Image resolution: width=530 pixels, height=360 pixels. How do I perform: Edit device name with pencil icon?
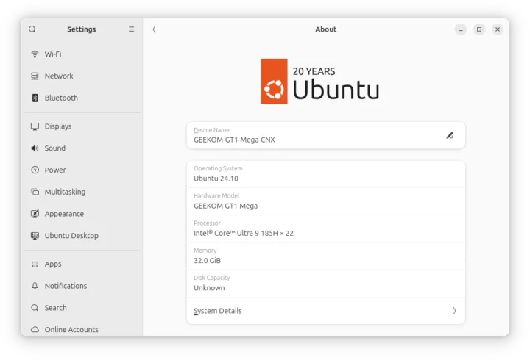click(450, 136)
